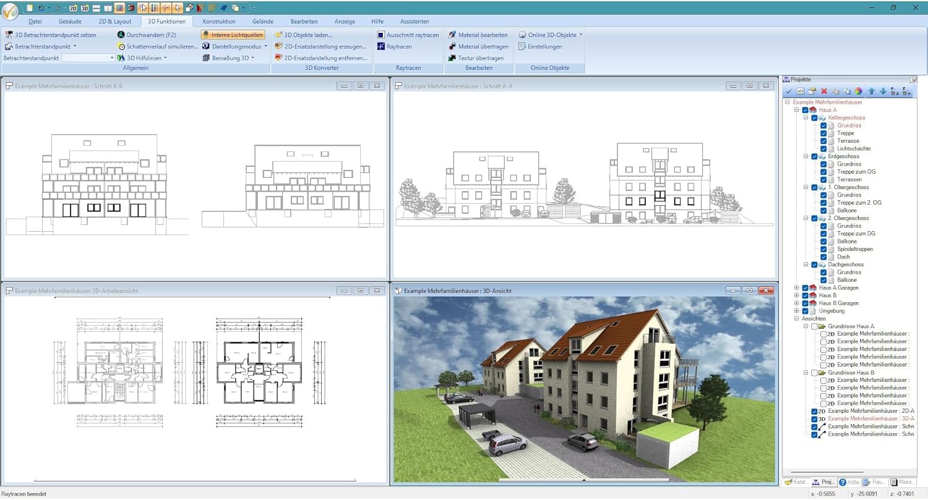Uncheck the Dach checkbox

click(x=823, y=256)
